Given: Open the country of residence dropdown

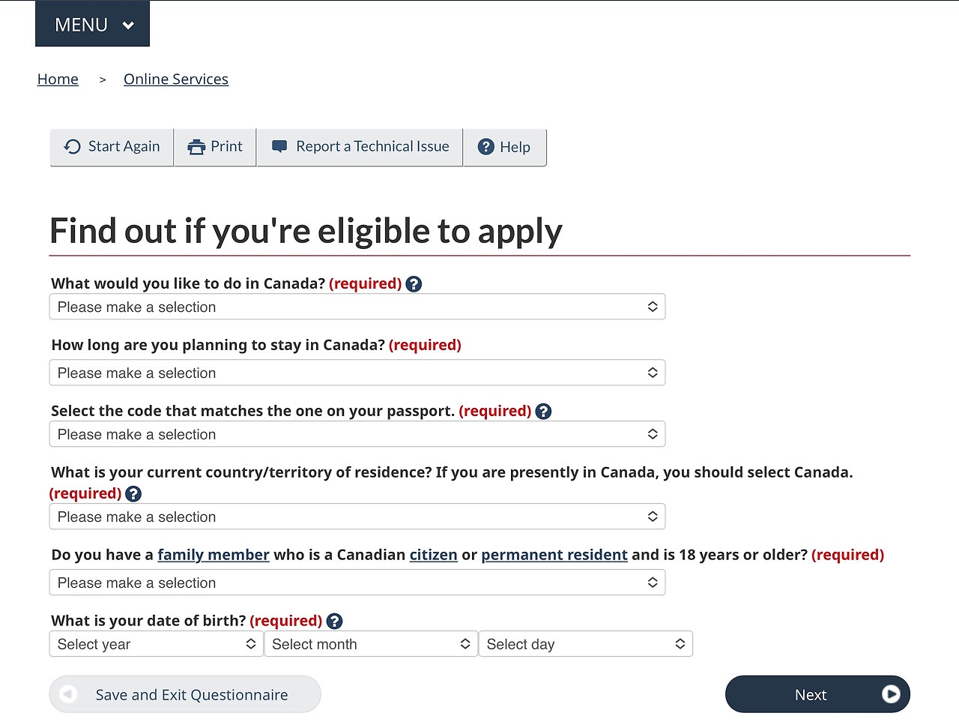Looking at the screenshot, I should click(357, 517).
